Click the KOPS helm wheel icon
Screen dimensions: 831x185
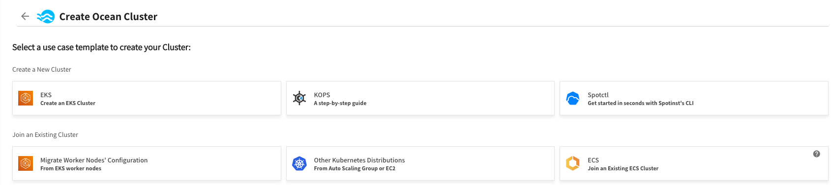click(299, 98)
